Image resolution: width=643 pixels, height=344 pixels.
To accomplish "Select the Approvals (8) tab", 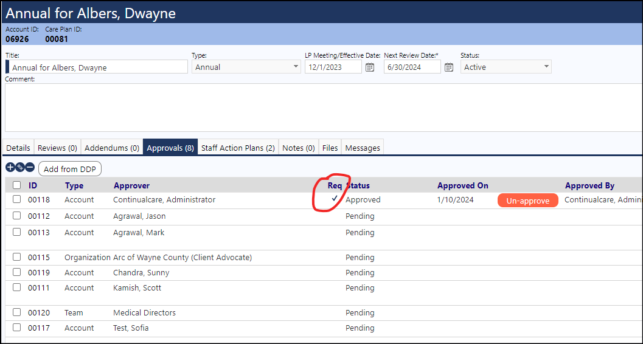I will tap(170, 148).
